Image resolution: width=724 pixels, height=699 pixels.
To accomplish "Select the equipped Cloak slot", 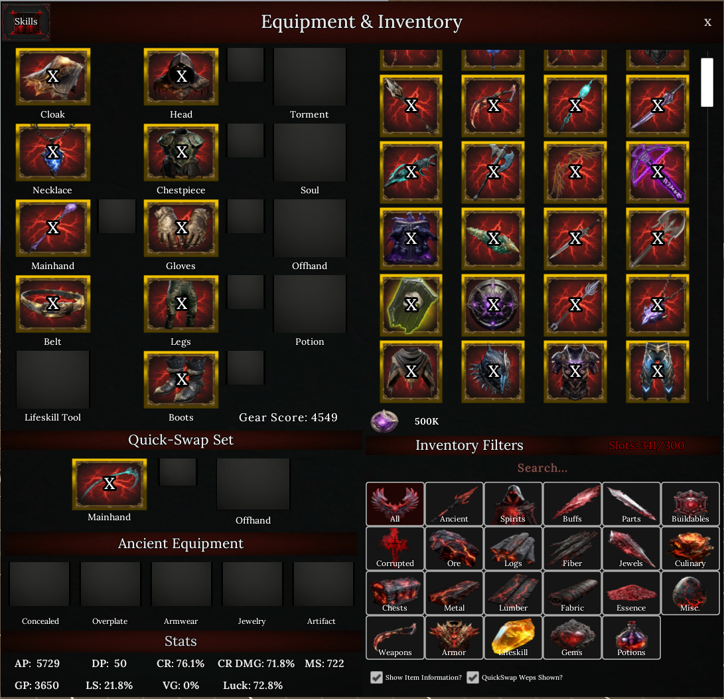I will tap(52, 76).
